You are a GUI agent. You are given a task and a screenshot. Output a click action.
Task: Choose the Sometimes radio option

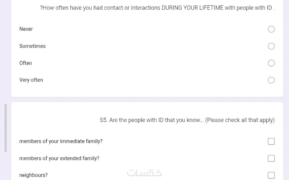[271, 46]
